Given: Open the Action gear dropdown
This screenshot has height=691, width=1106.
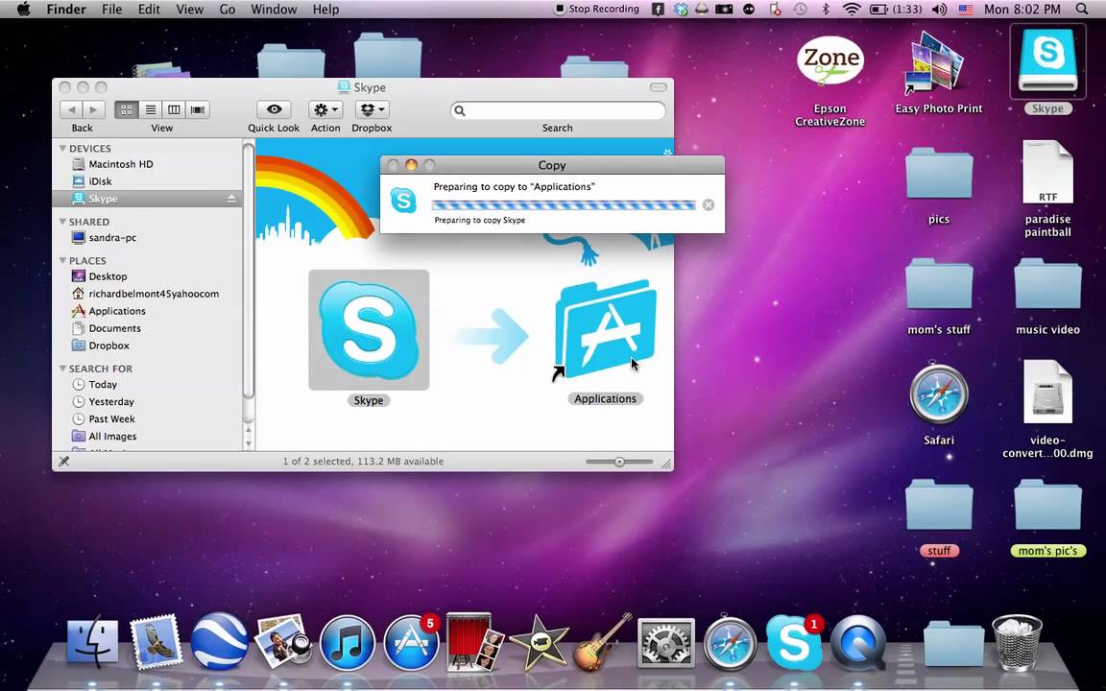Looking at the screenshot, I should (x=325, y=109).
